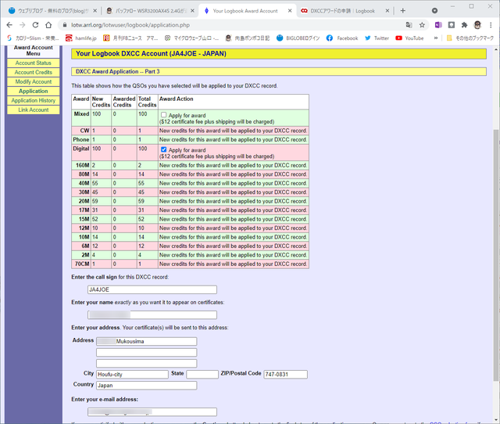Open the Facebook bookmark
The height and width of the screenshot is (424, 500).
pyautogui.click(x=342, y=38)
